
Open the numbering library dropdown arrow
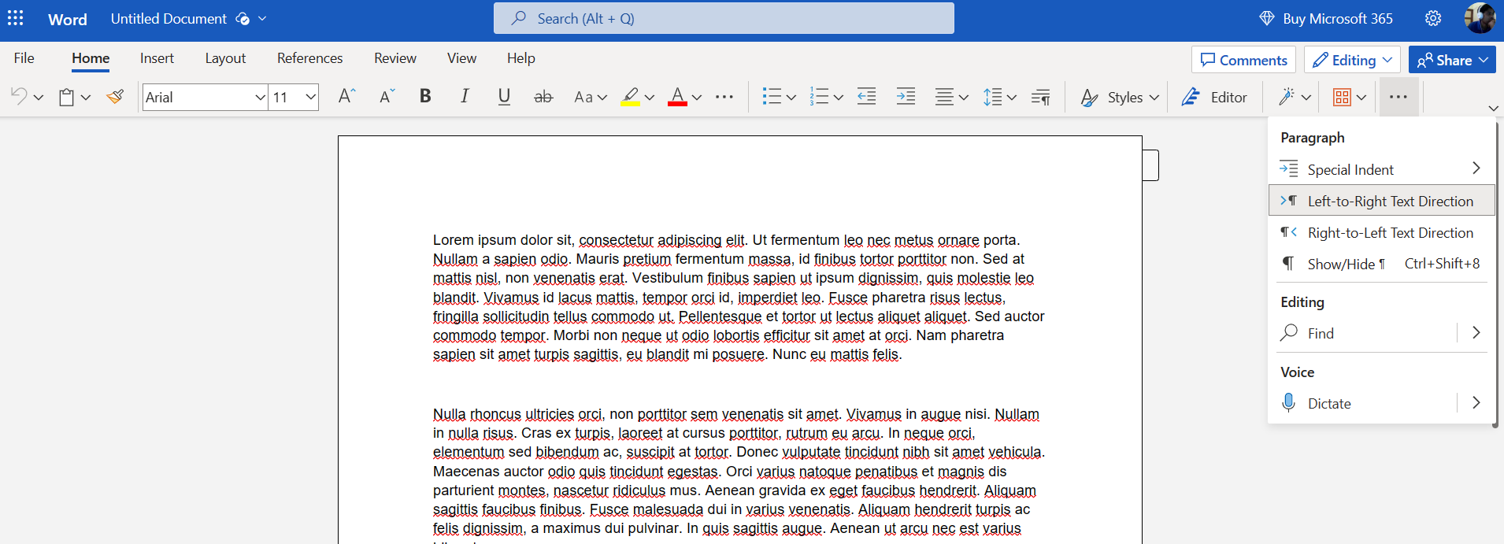click(x=839, y=98)
